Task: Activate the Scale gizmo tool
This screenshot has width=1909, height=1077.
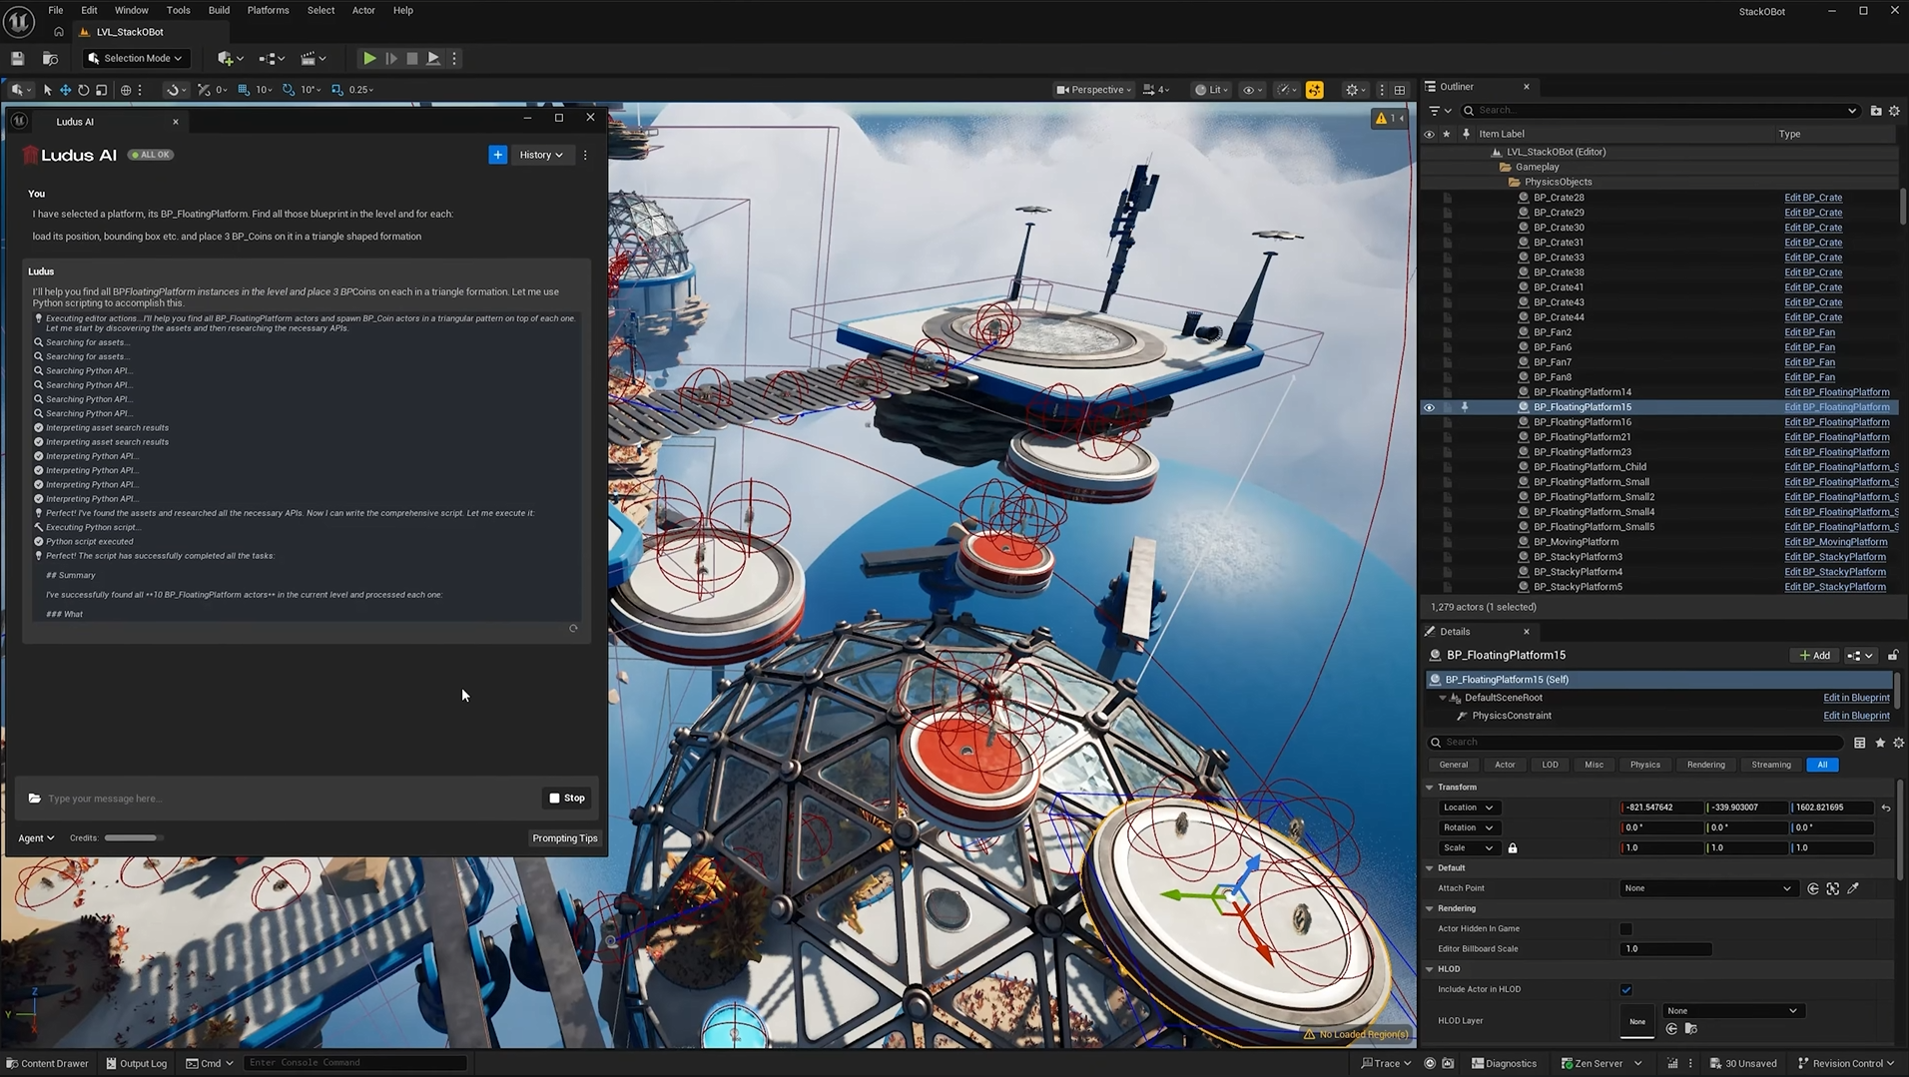Action: point(101,90)
